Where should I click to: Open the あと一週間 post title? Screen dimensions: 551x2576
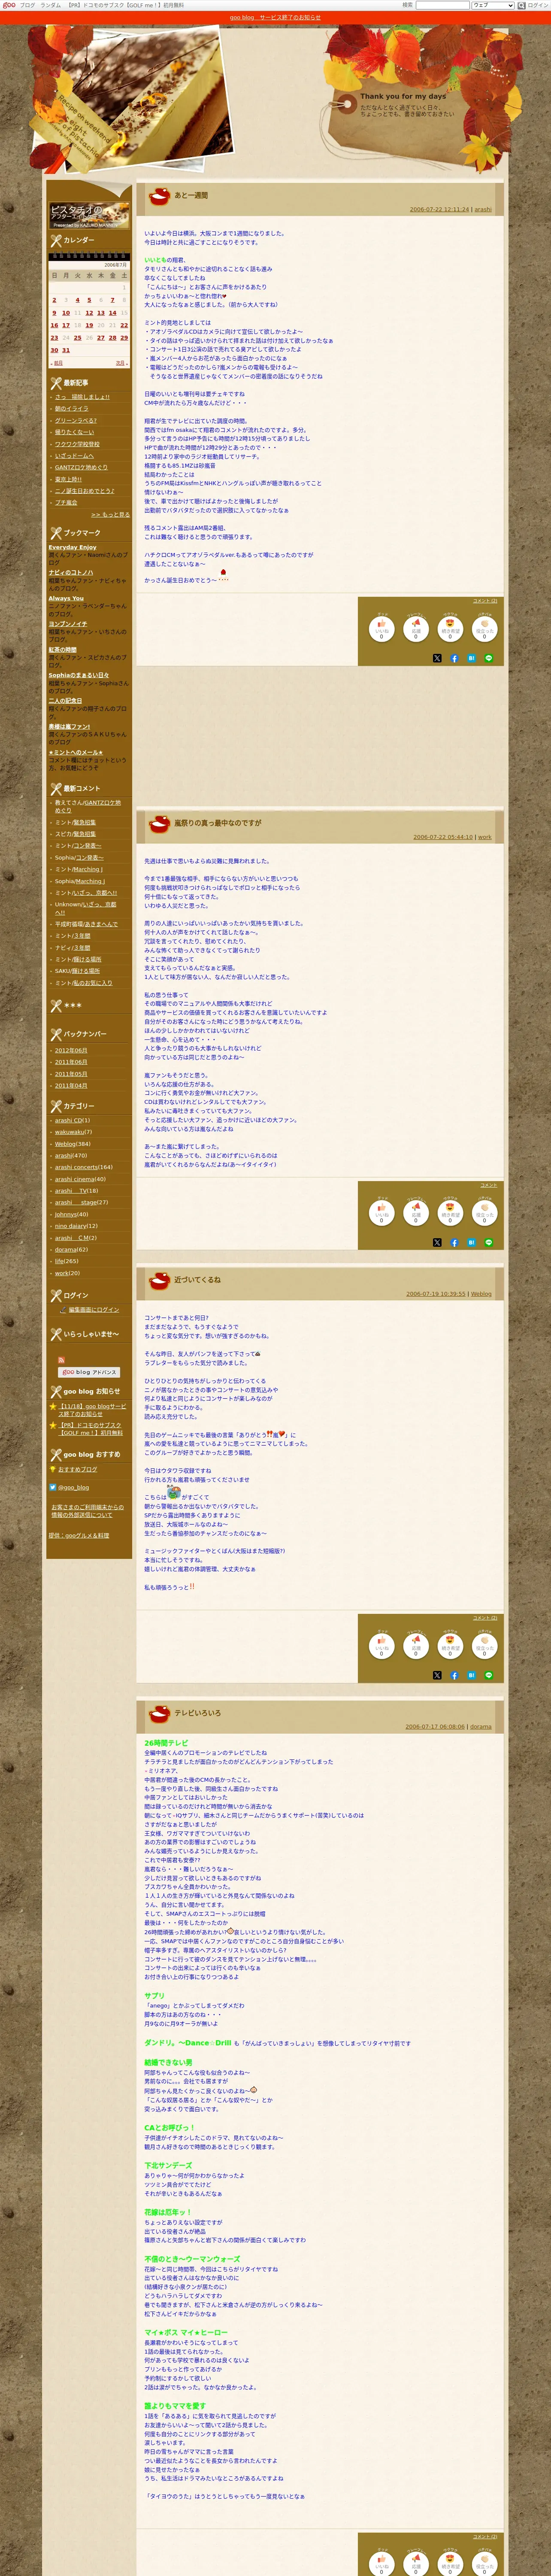(191, 195)
